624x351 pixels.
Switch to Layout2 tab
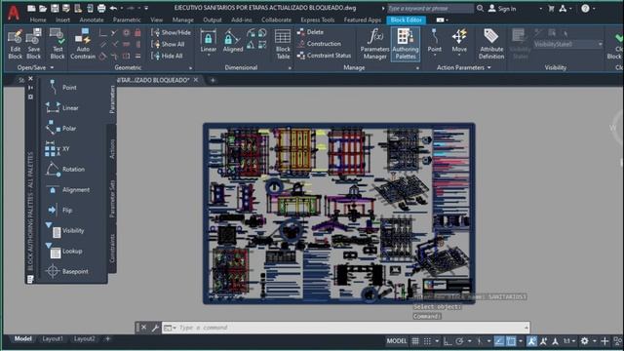click(x=85, y=338)
